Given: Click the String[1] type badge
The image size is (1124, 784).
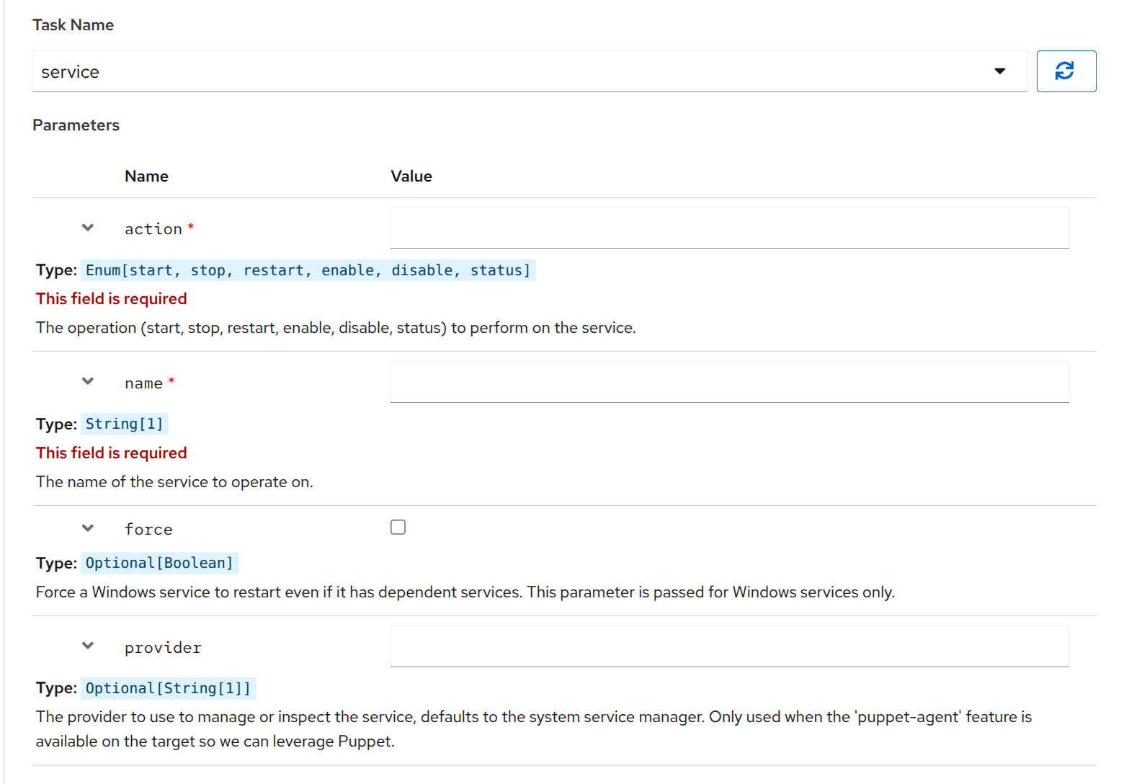Looking at the screenshot, I should coord(124,424).
